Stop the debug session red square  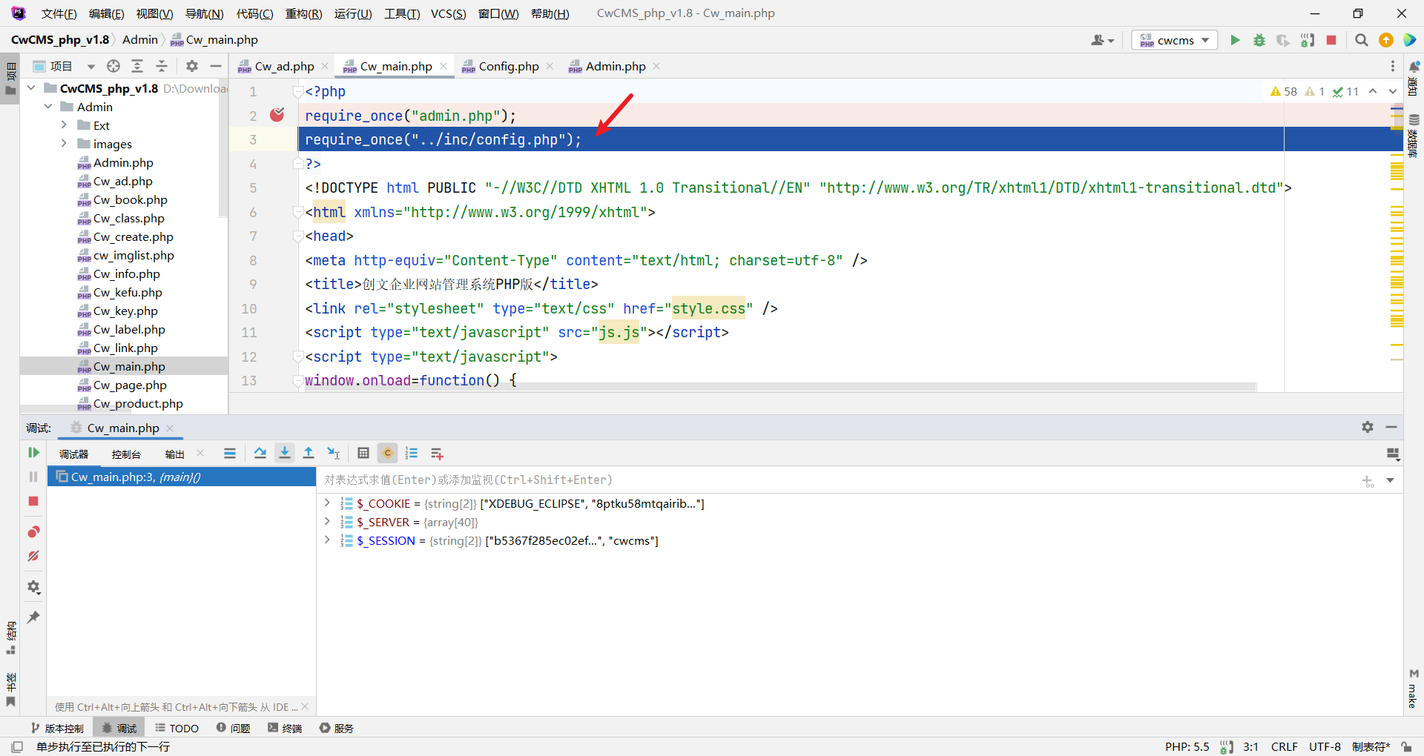tap(33, 502)
